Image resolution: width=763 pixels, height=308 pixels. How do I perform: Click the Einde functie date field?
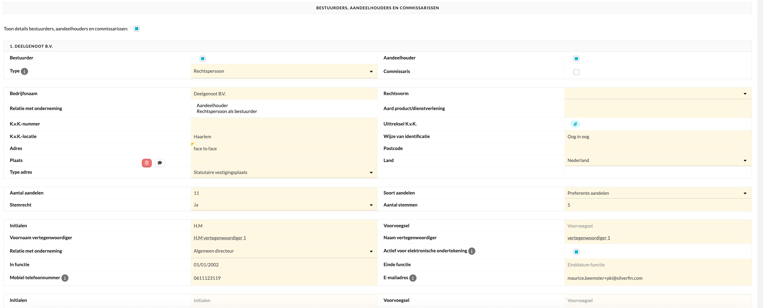(657, 265)
